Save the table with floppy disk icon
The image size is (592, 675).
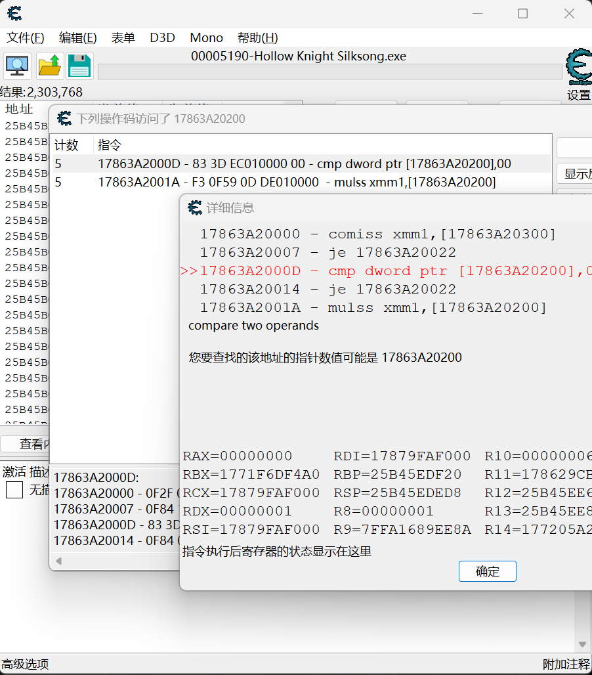pyautogui.click(x=79, y=66)
